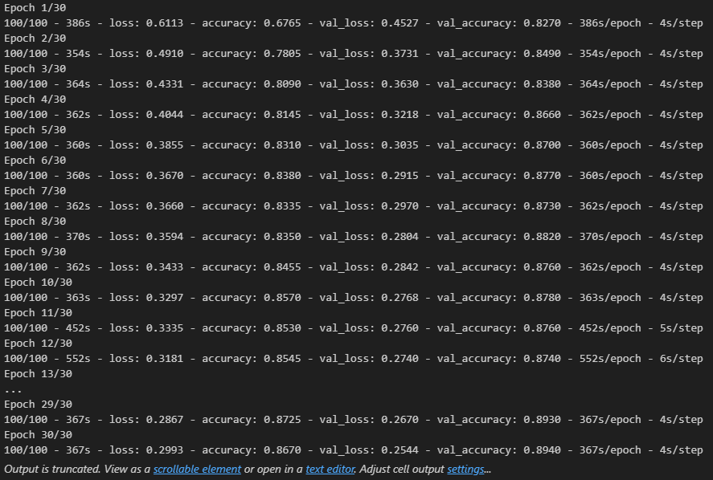Click the accuracy value 0.8670

pyautogui.click(x=282, y=450)
